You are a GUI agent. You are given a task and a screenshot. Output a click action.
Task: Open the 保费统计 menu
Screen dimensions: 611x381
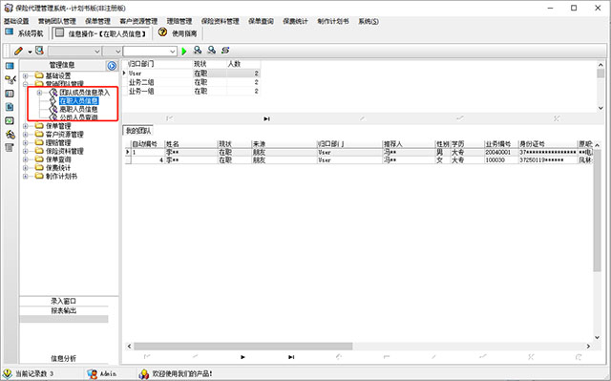click(295, 21)
